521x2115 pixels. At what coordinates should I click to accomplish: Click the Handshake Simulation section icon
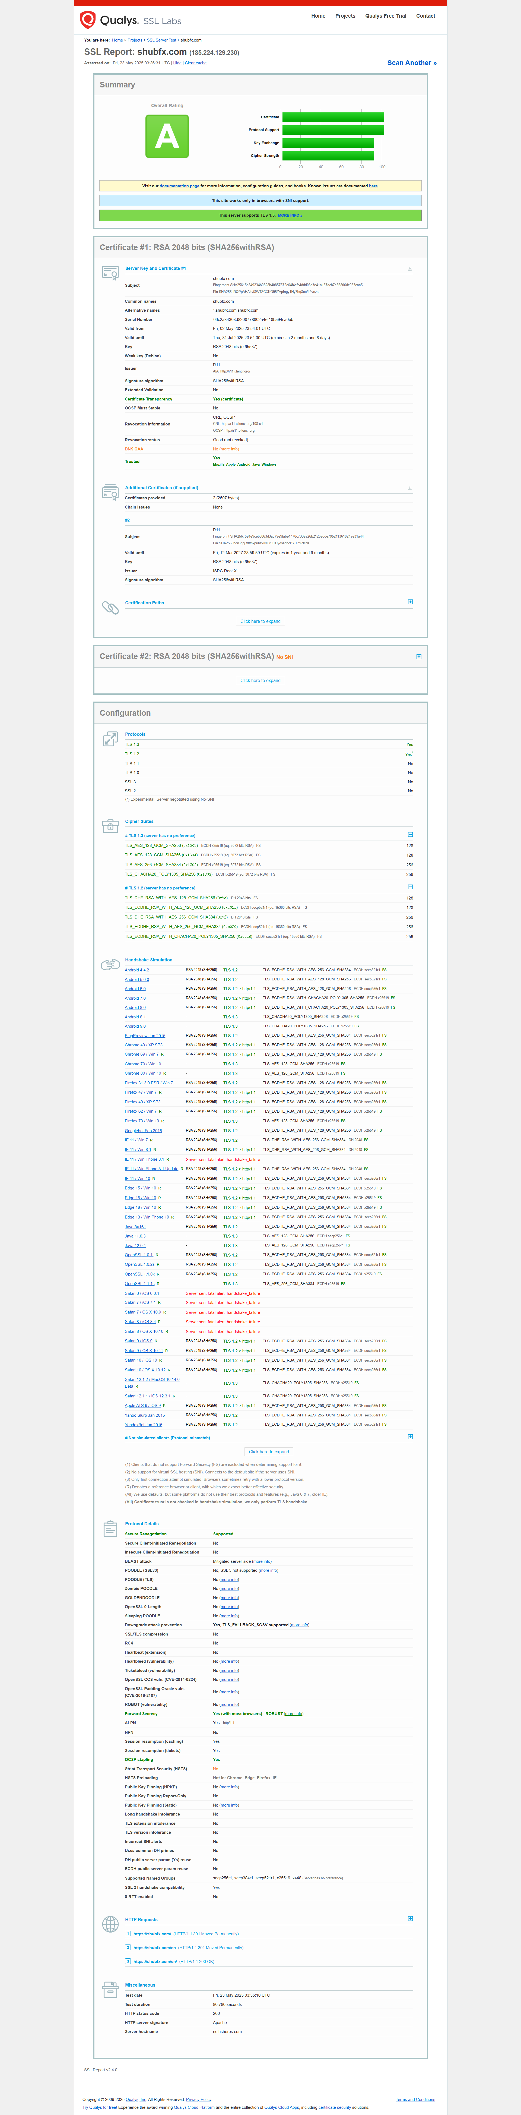tap(110, 965)
